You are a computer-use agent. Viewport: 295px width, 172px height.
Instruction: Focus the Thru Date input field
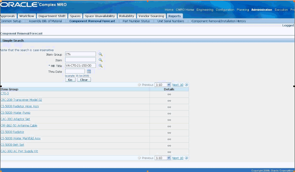(75, 71)
